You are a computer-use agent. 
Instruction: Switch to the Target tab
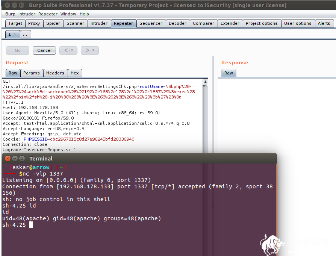[x=15, y=23]
